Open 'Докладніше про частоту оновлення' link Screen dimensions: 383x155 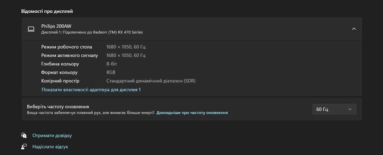192,113
